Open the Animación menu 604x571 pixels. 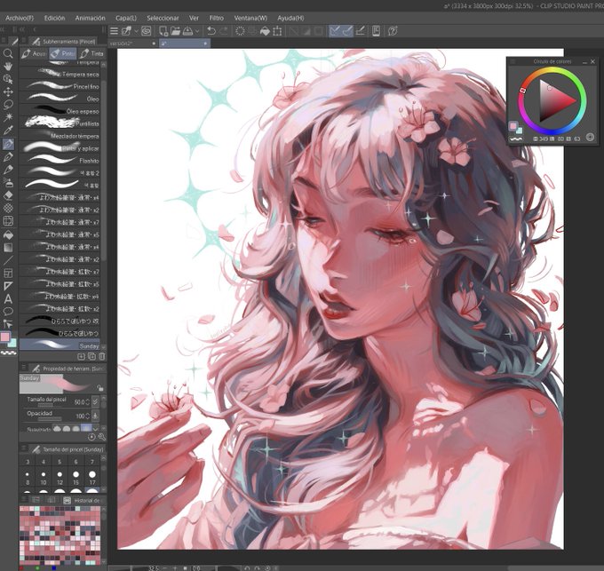point(90,18)
